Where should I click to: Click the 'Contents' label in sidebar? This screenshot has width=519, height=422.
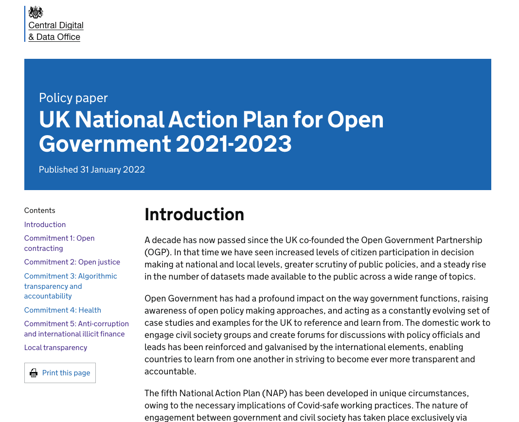(40, 211)
